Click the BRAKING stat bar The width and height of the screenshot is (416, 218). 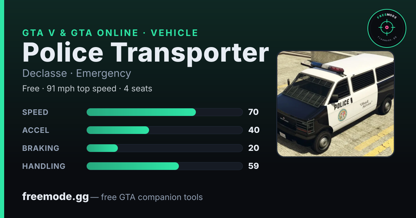164,148
